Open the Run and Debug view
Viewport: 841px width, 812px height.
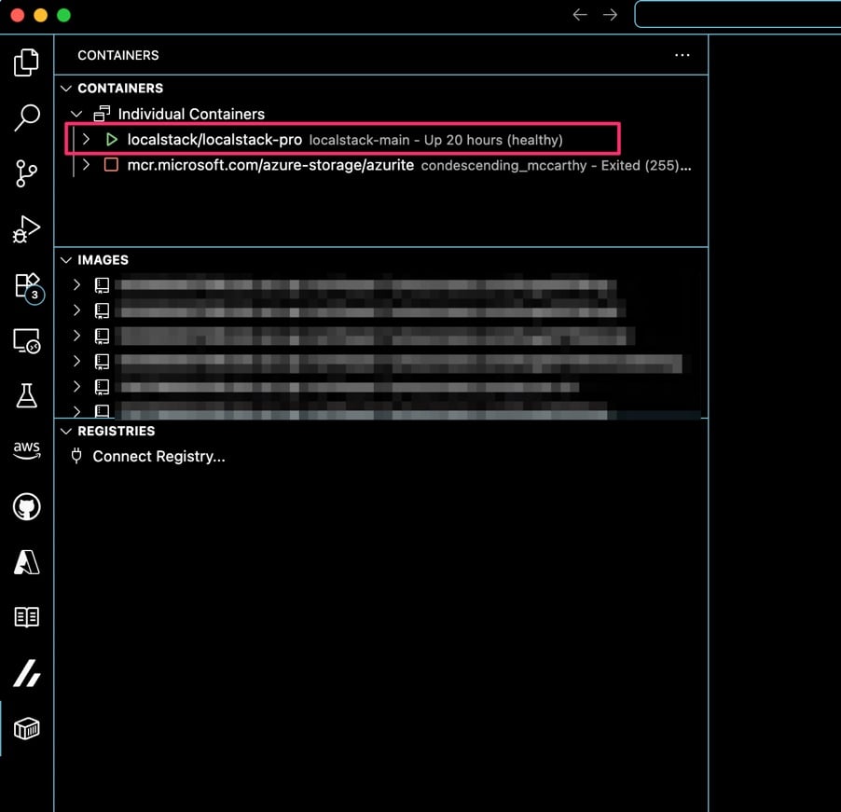point(26,229)
